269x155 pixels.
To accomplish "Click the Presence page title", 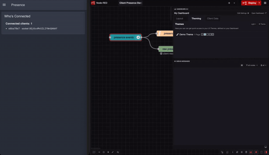I will click(x=18, y=5).
